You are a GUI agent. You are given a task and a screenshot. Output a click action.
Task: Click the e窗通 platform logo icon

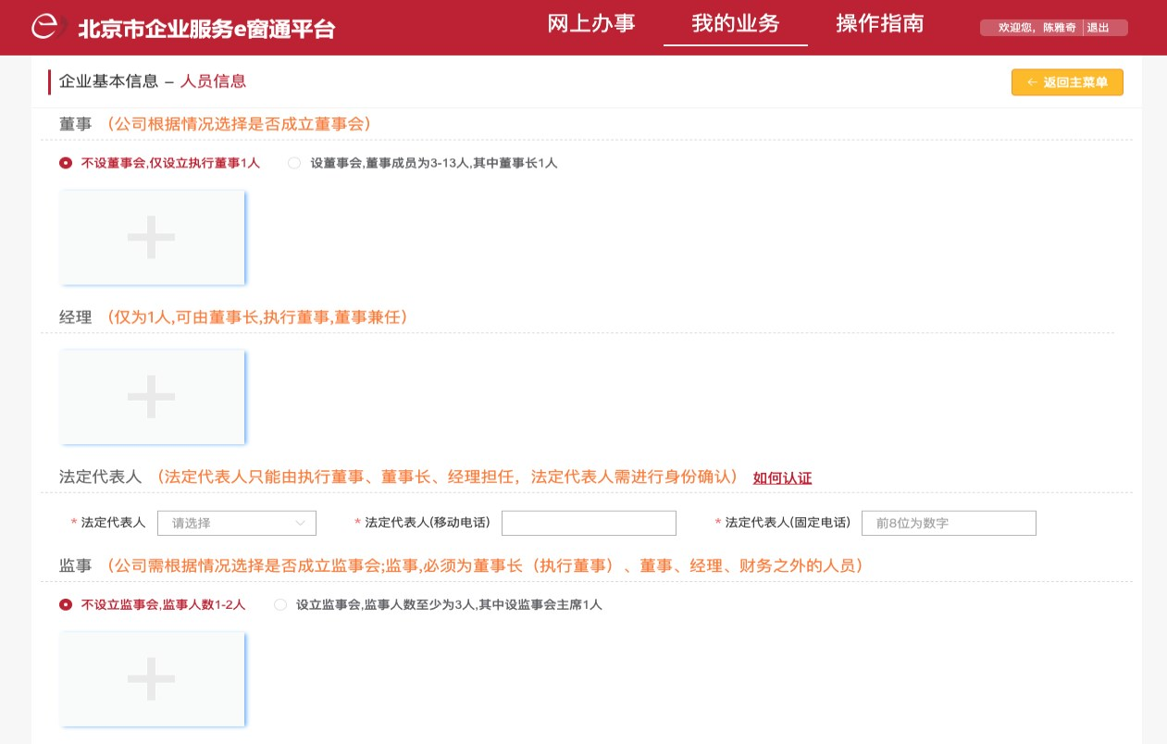46,27
